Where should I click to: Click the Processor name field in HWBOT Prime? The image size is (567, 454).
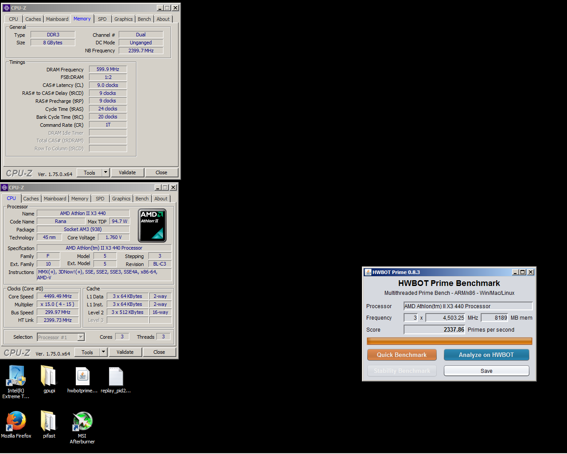point(468,306)
